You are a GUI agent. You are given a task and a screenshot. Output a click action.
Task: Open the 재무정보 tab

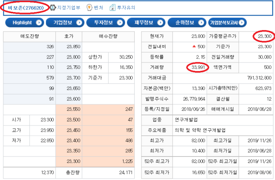pyautogui.click(x=146, y=23)
